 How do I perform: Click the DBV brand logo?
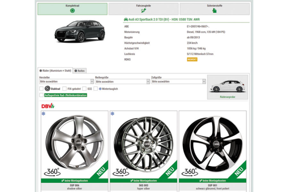[48, 106]
